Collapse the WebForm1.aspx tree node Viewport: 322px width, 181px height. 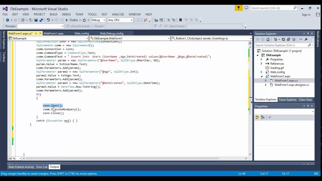261,76
